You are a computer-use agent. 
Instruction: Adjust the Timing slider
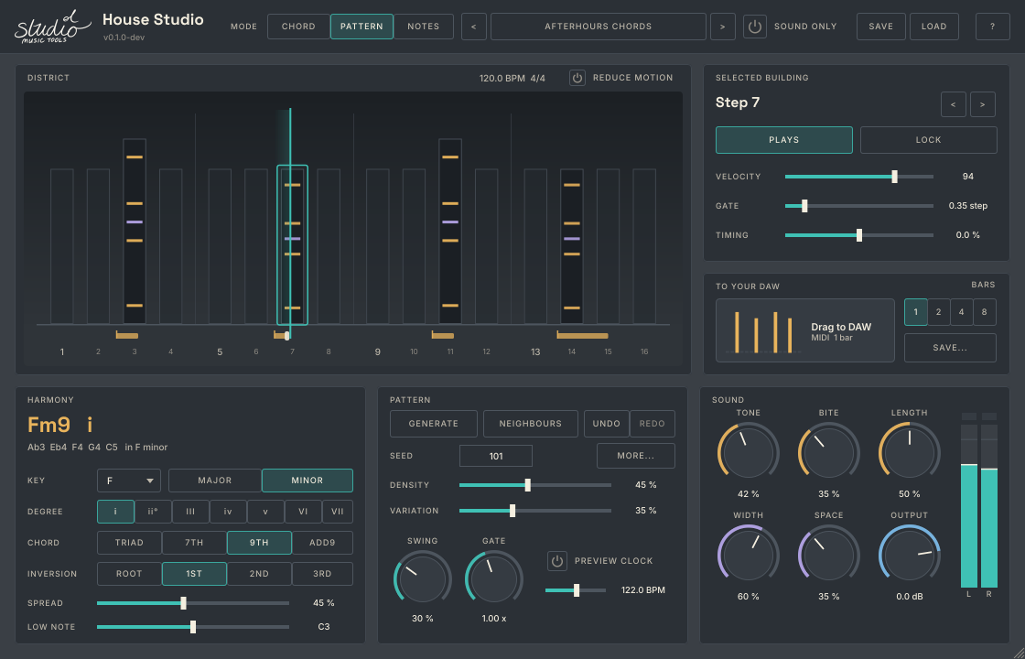(x=859, y=235)
